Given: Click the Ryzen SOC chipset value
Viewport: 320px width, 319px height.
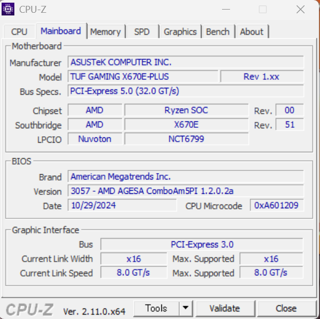Looking at the screenshot, I should click(x=186, y=110).
